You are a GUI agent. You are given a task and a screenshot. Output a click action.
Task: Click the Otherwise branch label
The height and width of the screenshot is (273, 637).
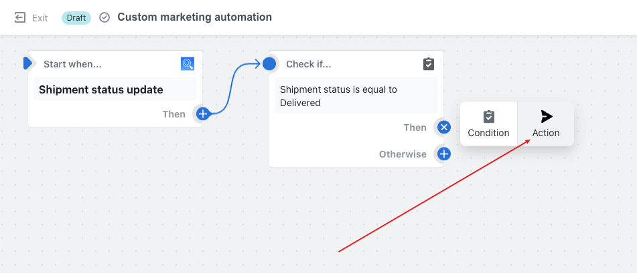click(x=403, y=154)
